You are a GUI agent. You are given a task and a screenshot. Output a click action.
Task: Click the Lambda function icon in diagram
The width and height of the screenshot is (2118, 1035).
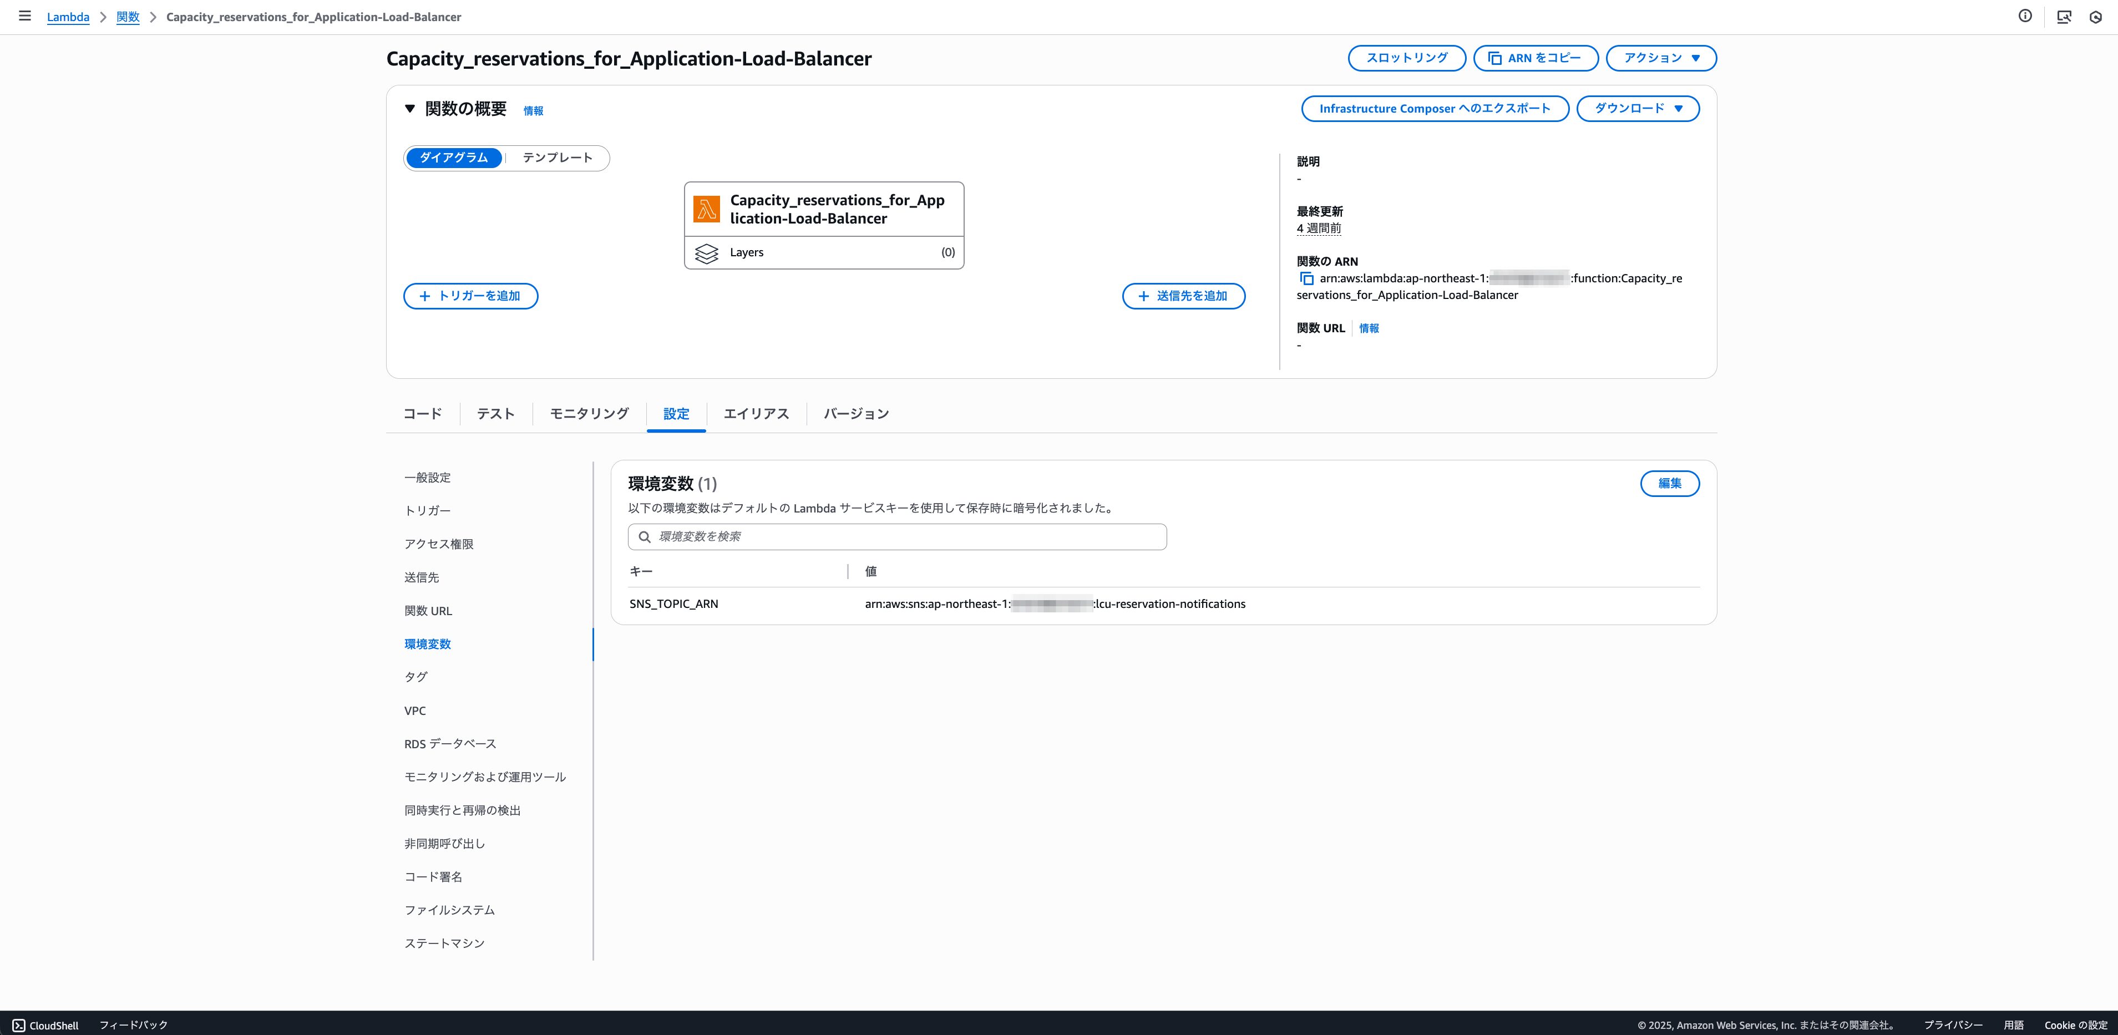pyautogui.click(x=706, y=209)
